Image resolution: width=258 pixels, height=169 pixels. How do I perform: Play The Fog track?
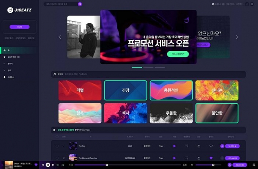point(175,146)
